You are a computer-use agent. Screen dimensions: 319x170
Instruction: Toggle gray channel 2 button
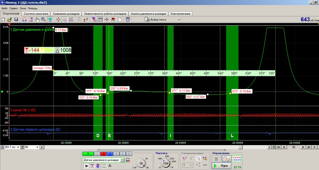[x=97, y=154]
